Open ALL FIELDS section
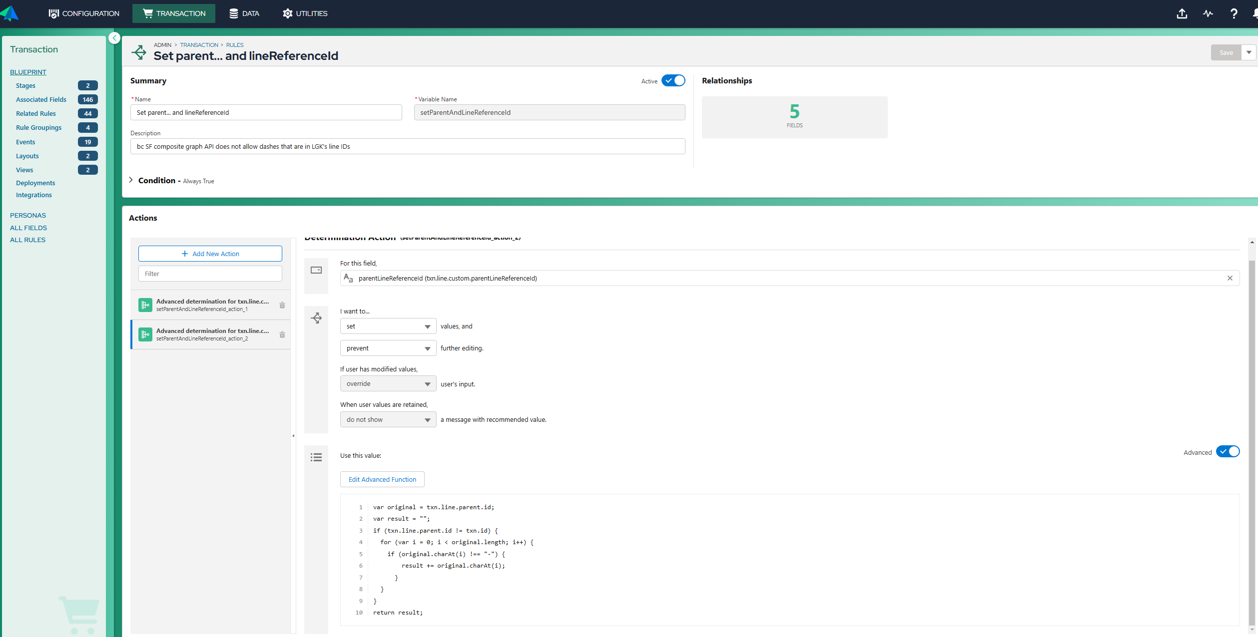This screenshot has width=1258, height=637. point(28,228)
